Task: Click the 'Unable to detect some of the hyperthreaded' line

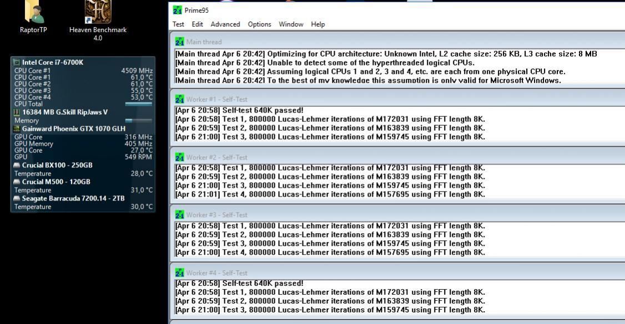Action: [x=325, y=63]
